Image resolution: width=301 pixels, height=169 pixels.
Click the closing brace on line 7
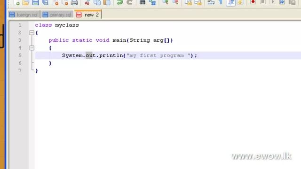(37, 71)
